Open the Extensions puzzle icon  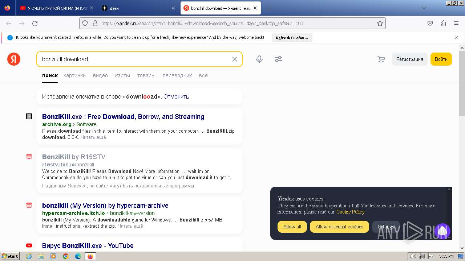pyautogui.click(x=443, y=23)
